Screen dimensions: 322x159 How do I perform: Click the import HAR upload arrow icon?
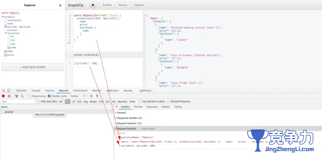[x=92, y=96]
